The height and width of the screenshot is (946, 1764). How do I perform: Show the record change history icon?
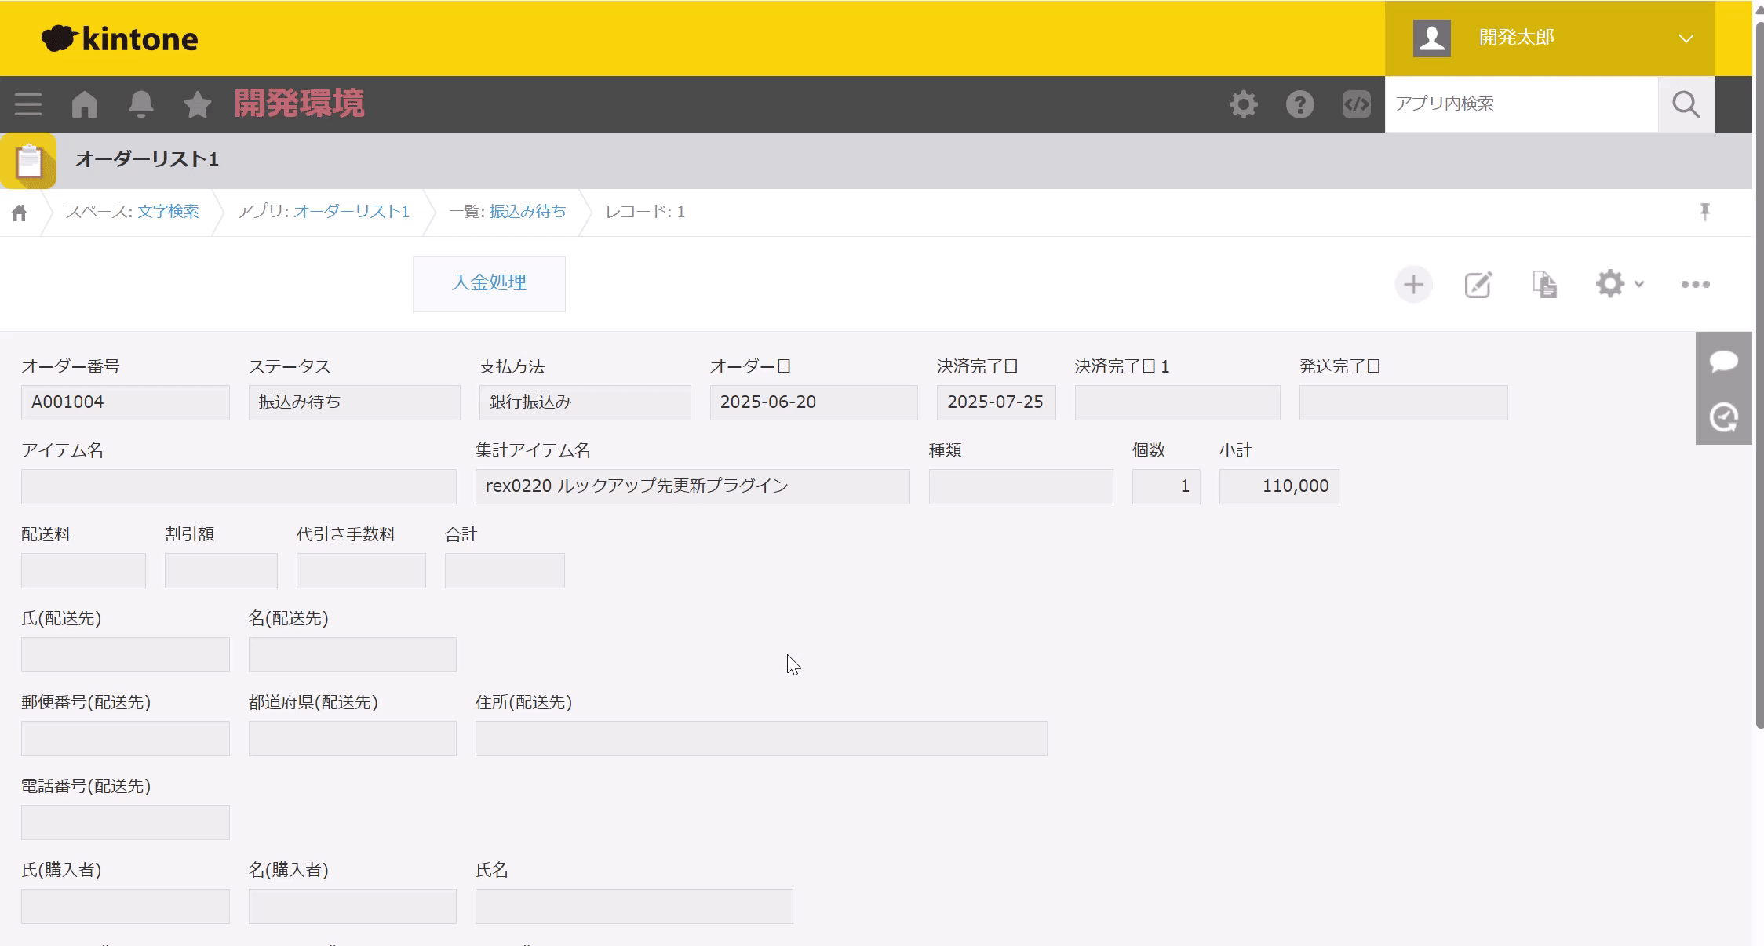1723,417
